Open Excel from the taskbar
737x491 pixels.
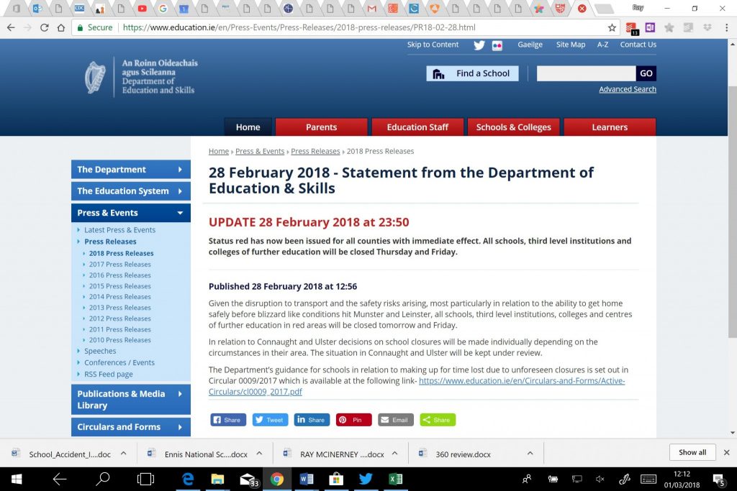[x=395, y=479]
